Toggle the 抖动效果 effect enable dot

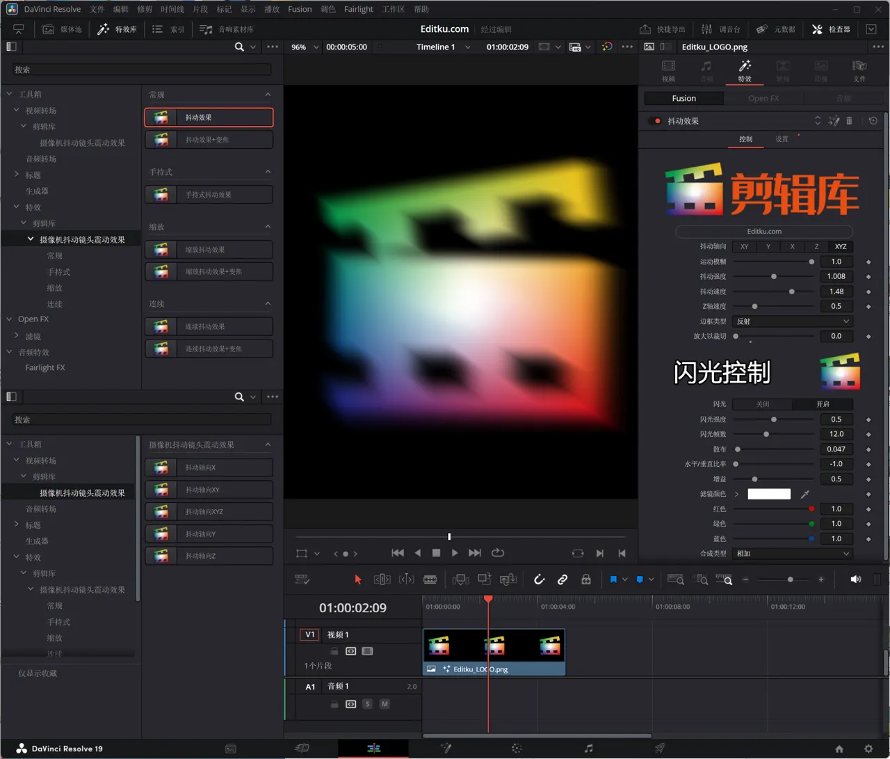click(x=657, y=121)
